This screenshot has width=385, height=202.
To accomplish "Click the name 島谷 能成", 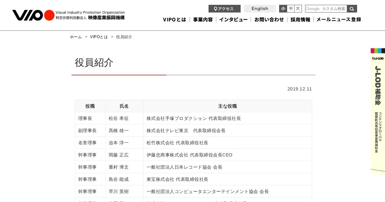I will (x=119, y=179).
